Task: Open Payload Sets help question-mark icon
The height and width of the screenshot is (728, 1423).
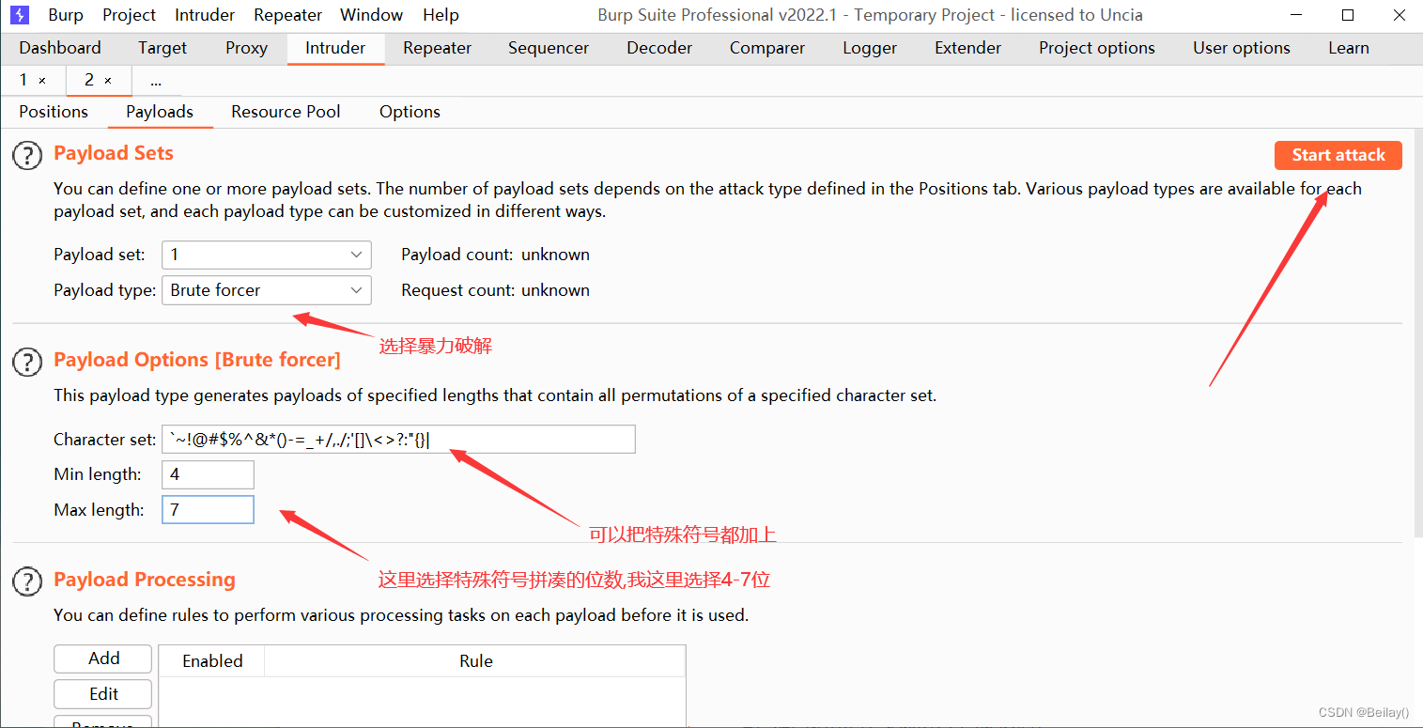Action: 28,156
